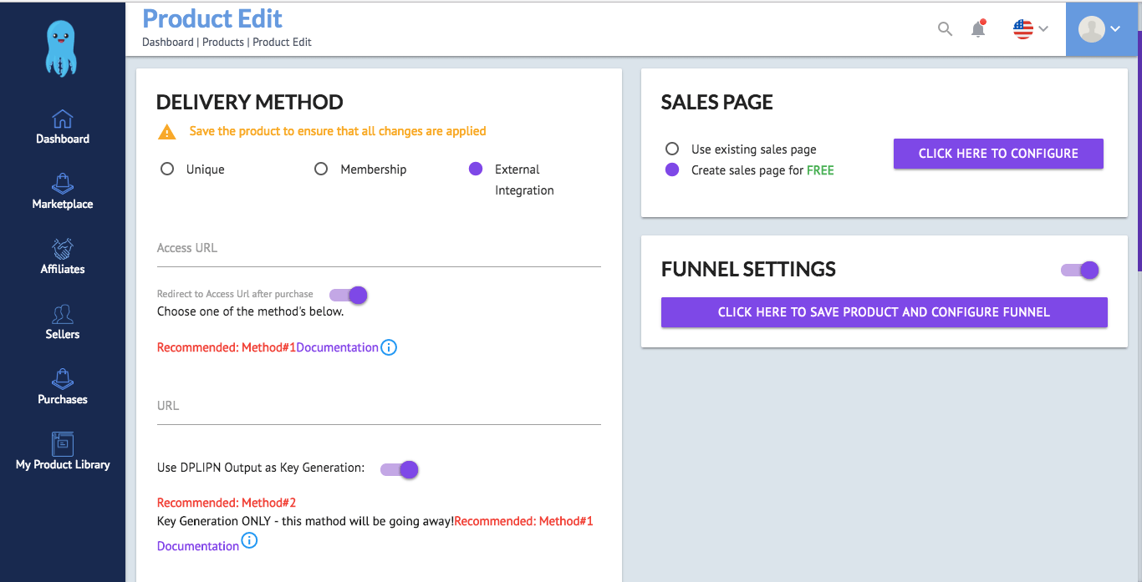Open the Dashboard sidebar menu label
This screenshot has width=1142, height=582.
[63, 139]
